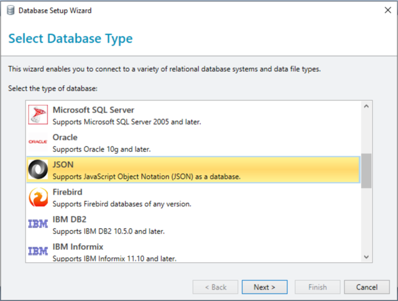Click the 'Select Database Type' heading
The image size is (398, 301).
pos(71,38)
